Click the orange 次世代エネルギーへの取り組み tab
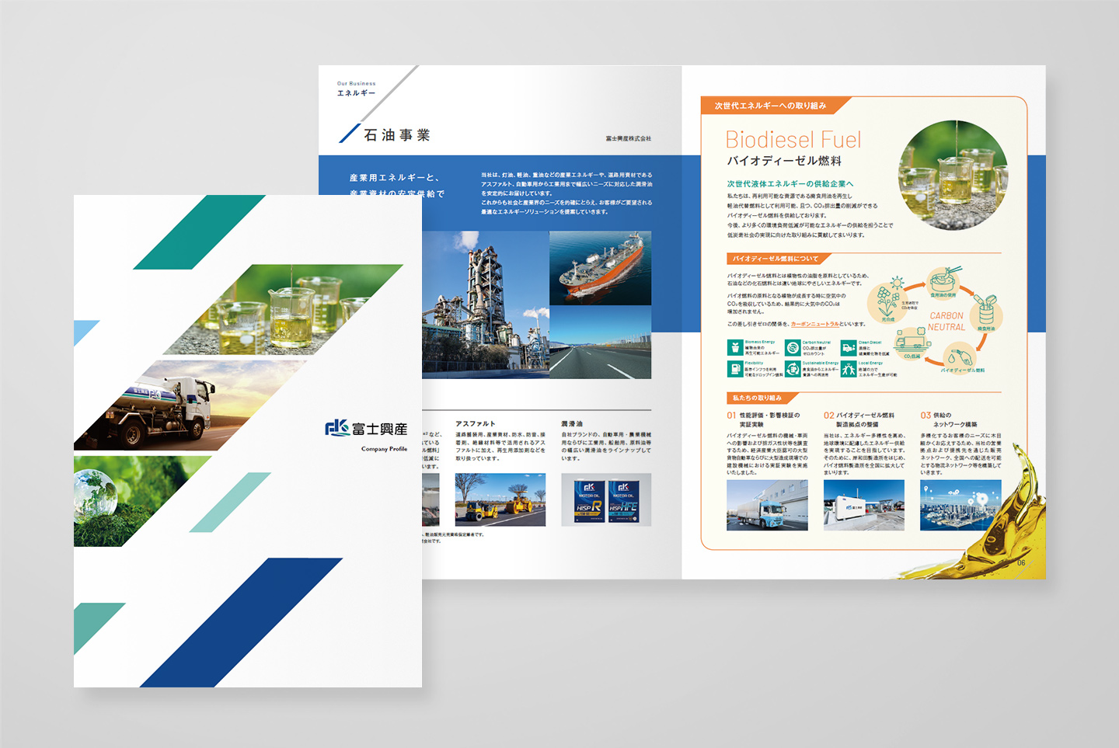Image resolution: width=1119 pixels, height=748 pixels. (770, 106)
